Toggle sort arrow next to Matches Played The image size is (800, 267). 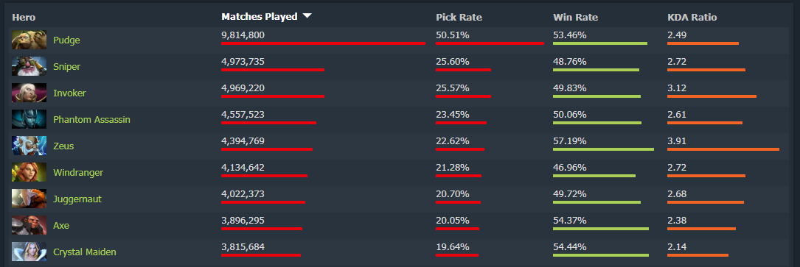point(307,16)
